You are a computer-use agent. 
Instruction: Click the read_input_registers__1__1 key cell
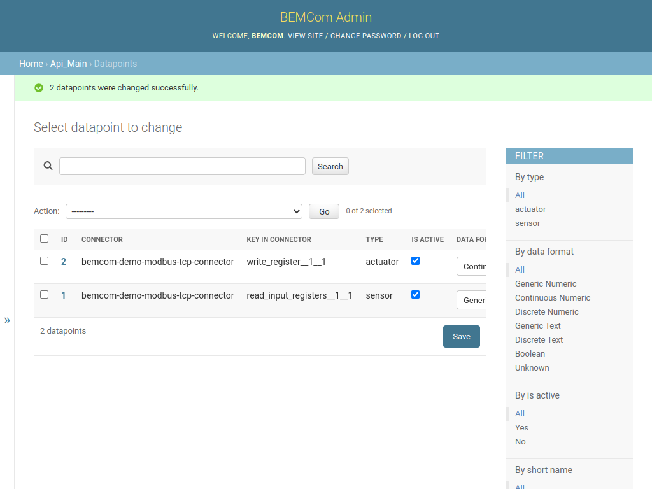point(299,295)
